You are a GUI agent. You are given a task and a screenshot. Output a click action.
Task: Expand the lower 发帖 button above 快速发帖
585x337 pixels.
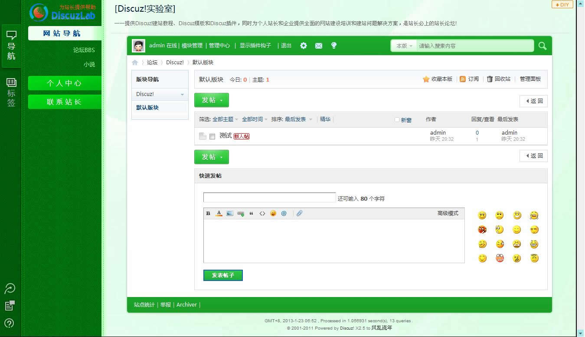[x=212, y=157]
